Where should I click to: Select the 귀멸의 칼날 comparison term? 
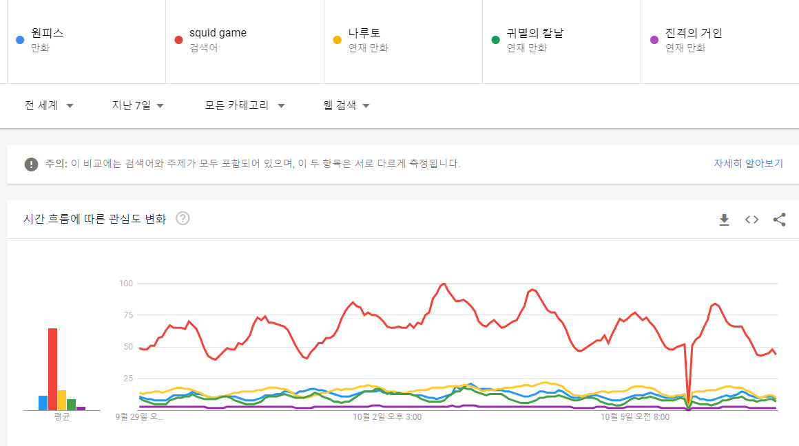[x=535, y=33]
